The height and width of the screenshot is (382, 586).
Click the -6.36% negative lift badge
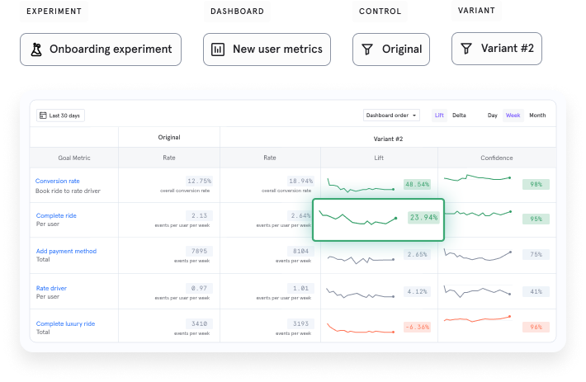click(x=417, y=327)
